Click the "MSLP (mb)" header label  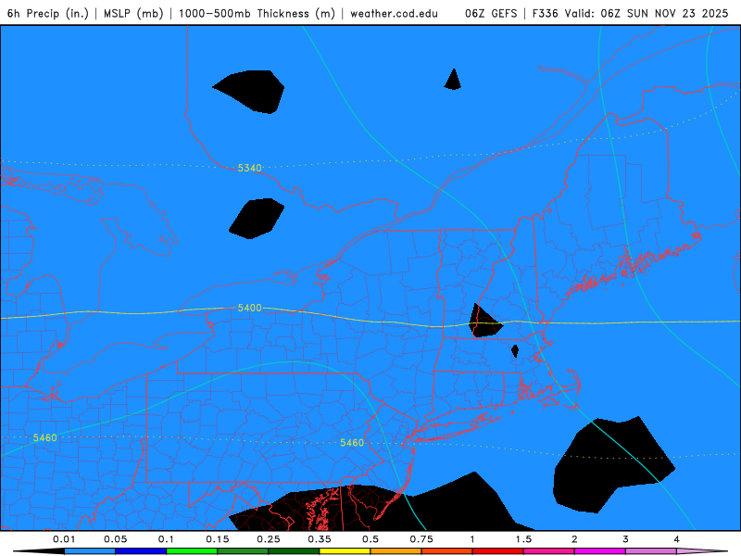point(133,14)
